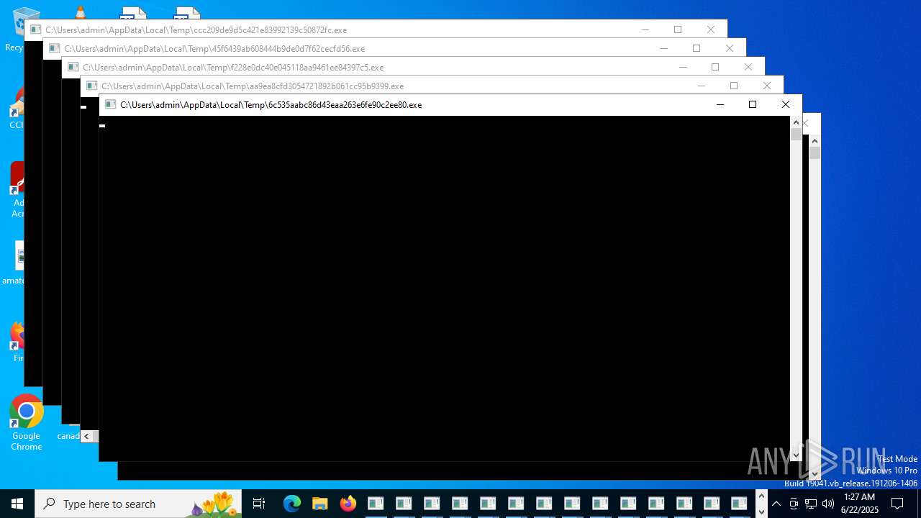This screenshot has width=921, height=518.
Task: Minimize the 6c535aabc86d43eaa263e6fe90c2ee80.exe window
Action: (720, 104)
